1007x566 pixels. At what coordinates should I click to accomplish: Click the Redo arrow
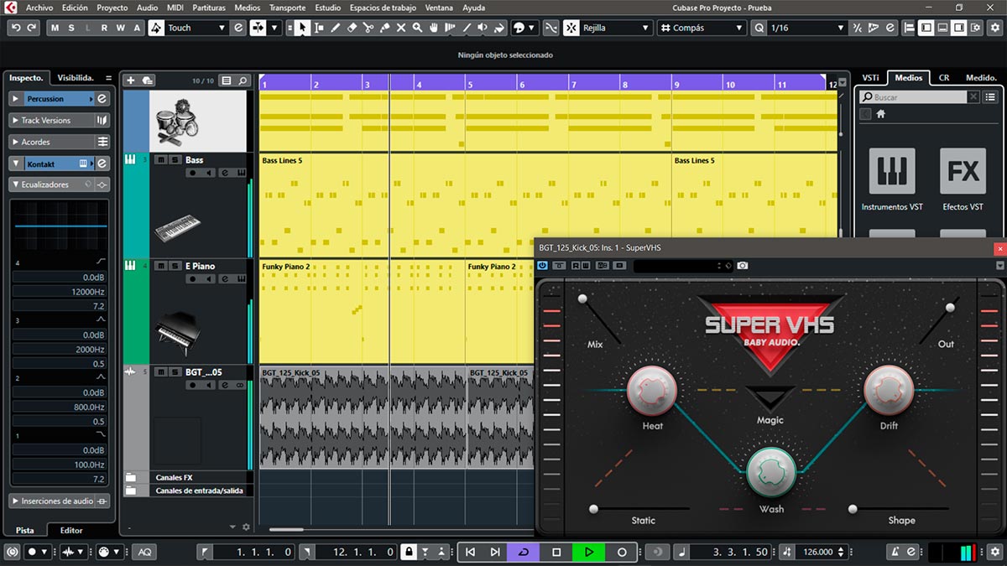click(x=32, y=28)
